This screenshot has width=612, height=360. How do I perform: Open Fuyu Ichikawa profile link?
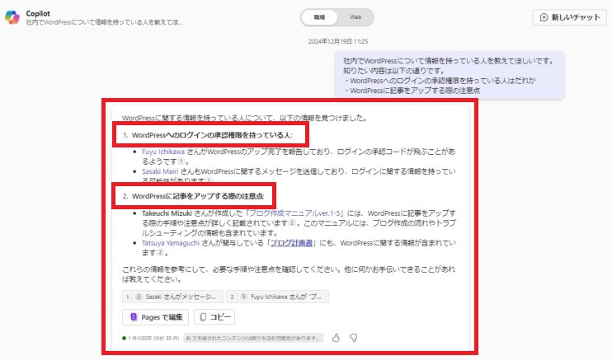point(163,152)
